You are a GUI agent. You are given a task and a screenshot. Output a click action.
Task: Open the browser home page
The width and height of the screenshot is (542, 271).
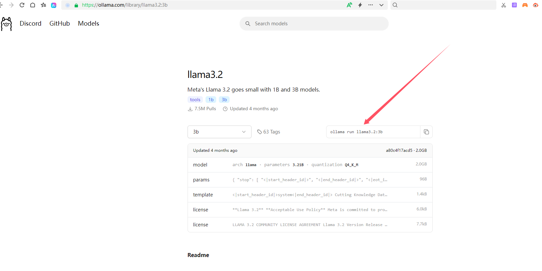33,5
